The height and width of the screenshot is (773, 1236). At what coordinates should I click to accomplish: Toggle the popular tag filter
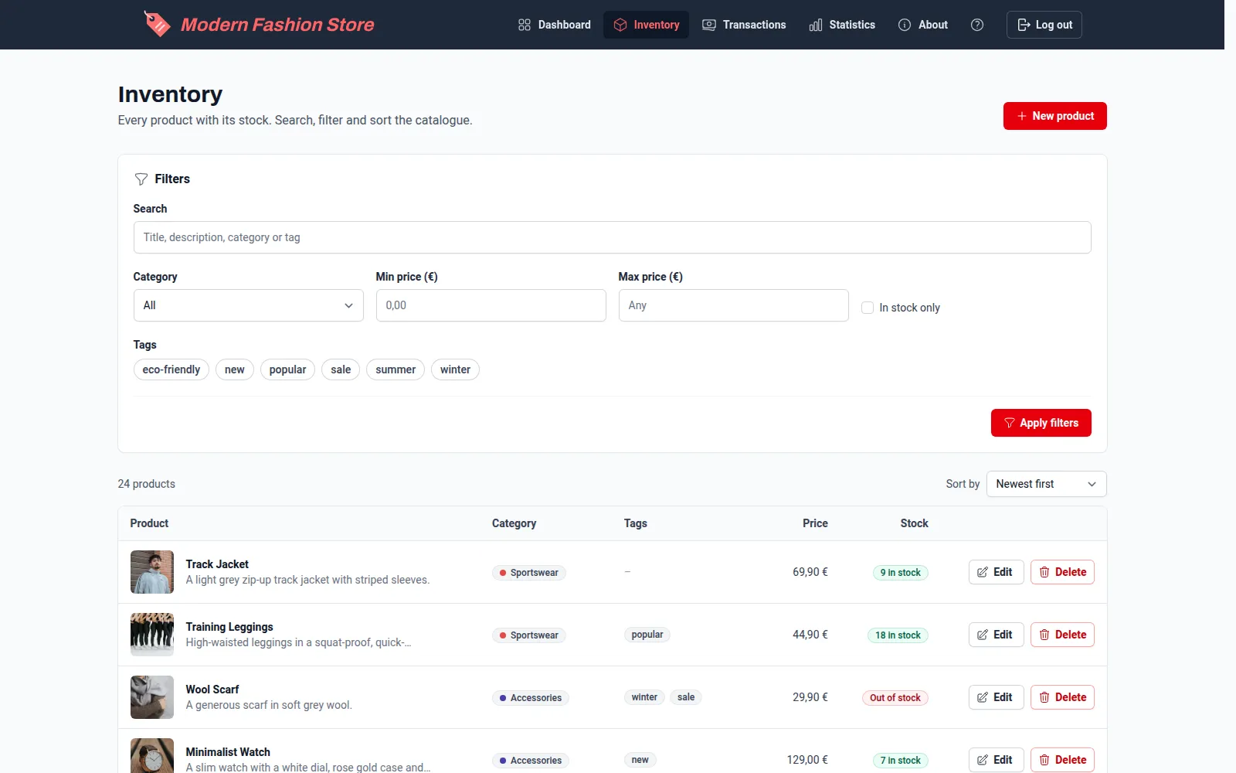[x=287, y=369]
